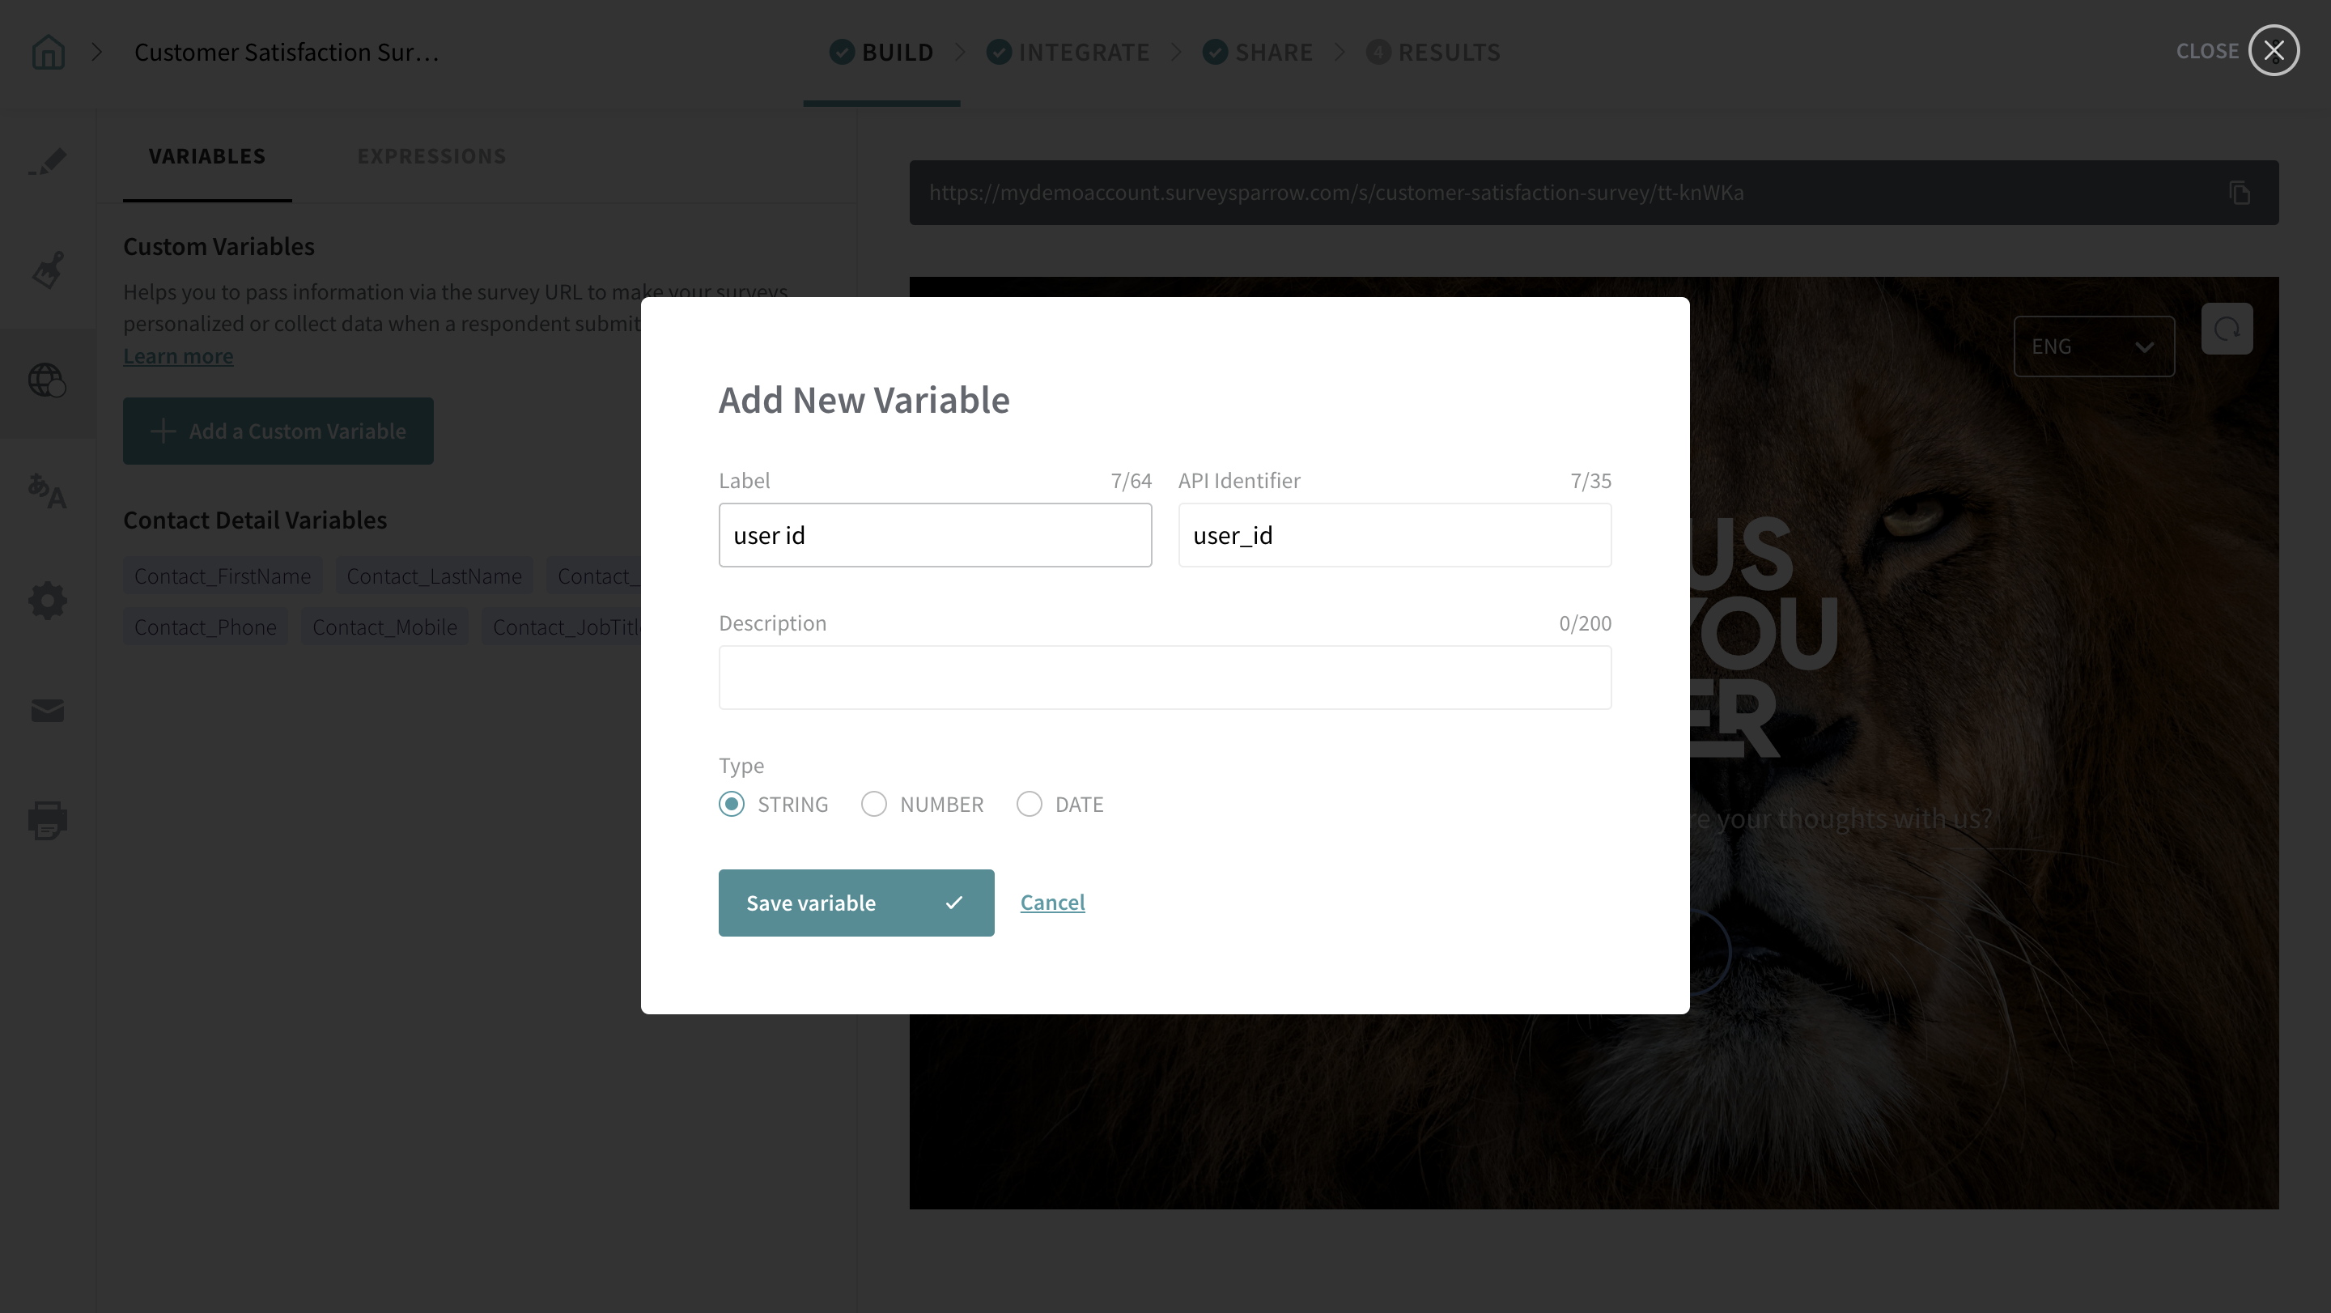
Task: Open the translation languages sidebar icon
Action: pyautogui.click(x=48, y=491)
